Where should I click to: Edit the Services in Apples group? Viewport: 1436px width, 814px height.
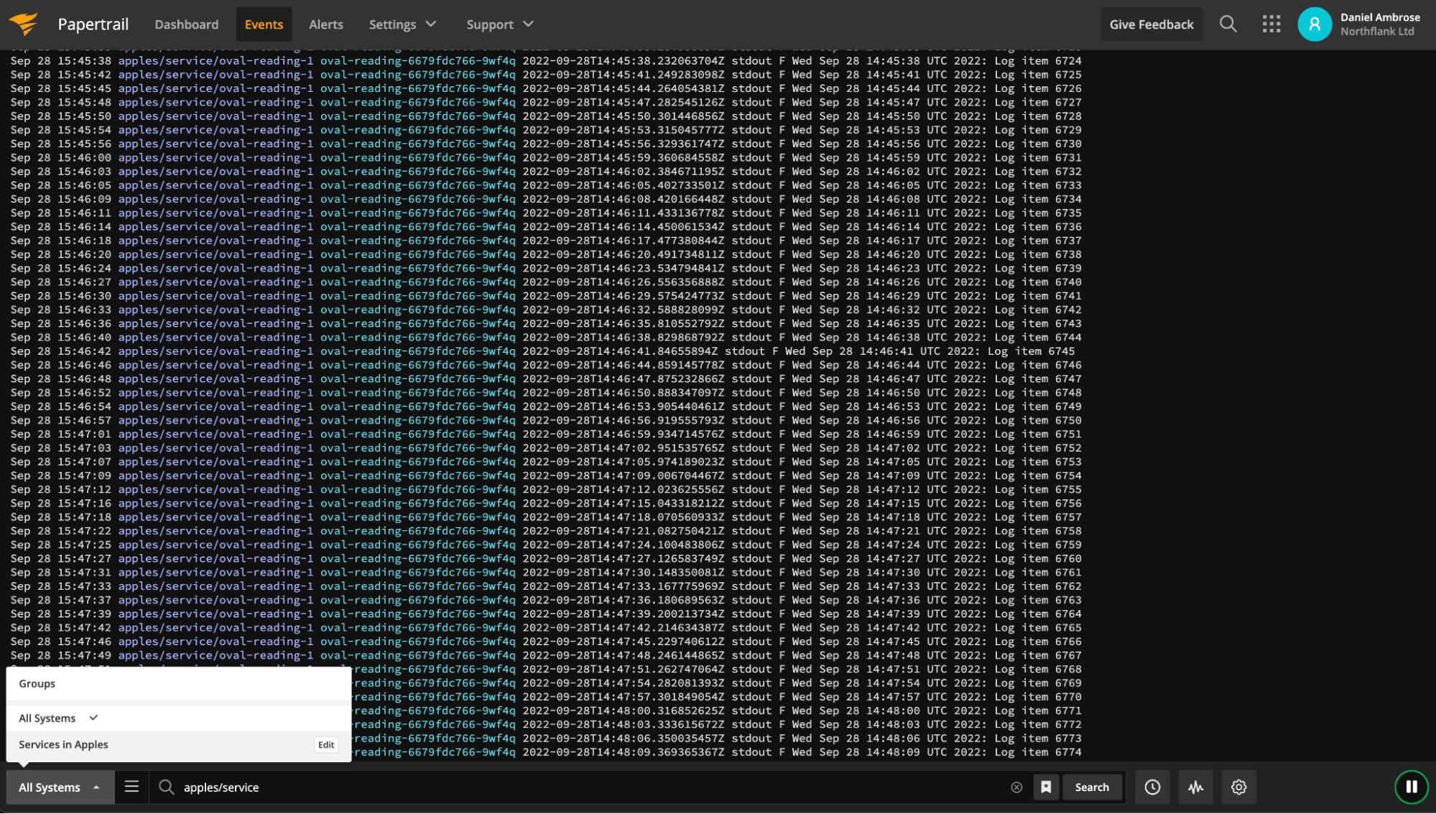(325, 745)
